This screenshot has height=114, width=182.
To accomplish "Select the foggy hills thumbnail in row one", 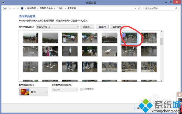I will click(50, 38).
